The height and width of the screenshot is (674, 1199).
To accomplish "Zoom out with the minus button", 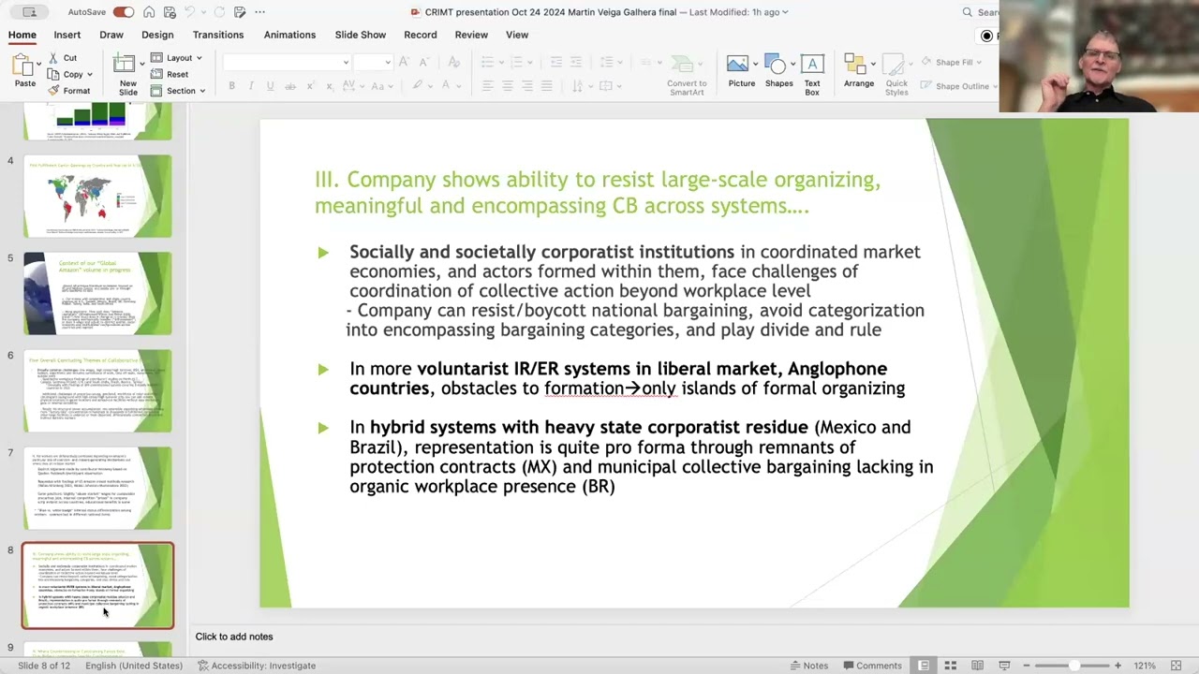I will (1028, 666).
